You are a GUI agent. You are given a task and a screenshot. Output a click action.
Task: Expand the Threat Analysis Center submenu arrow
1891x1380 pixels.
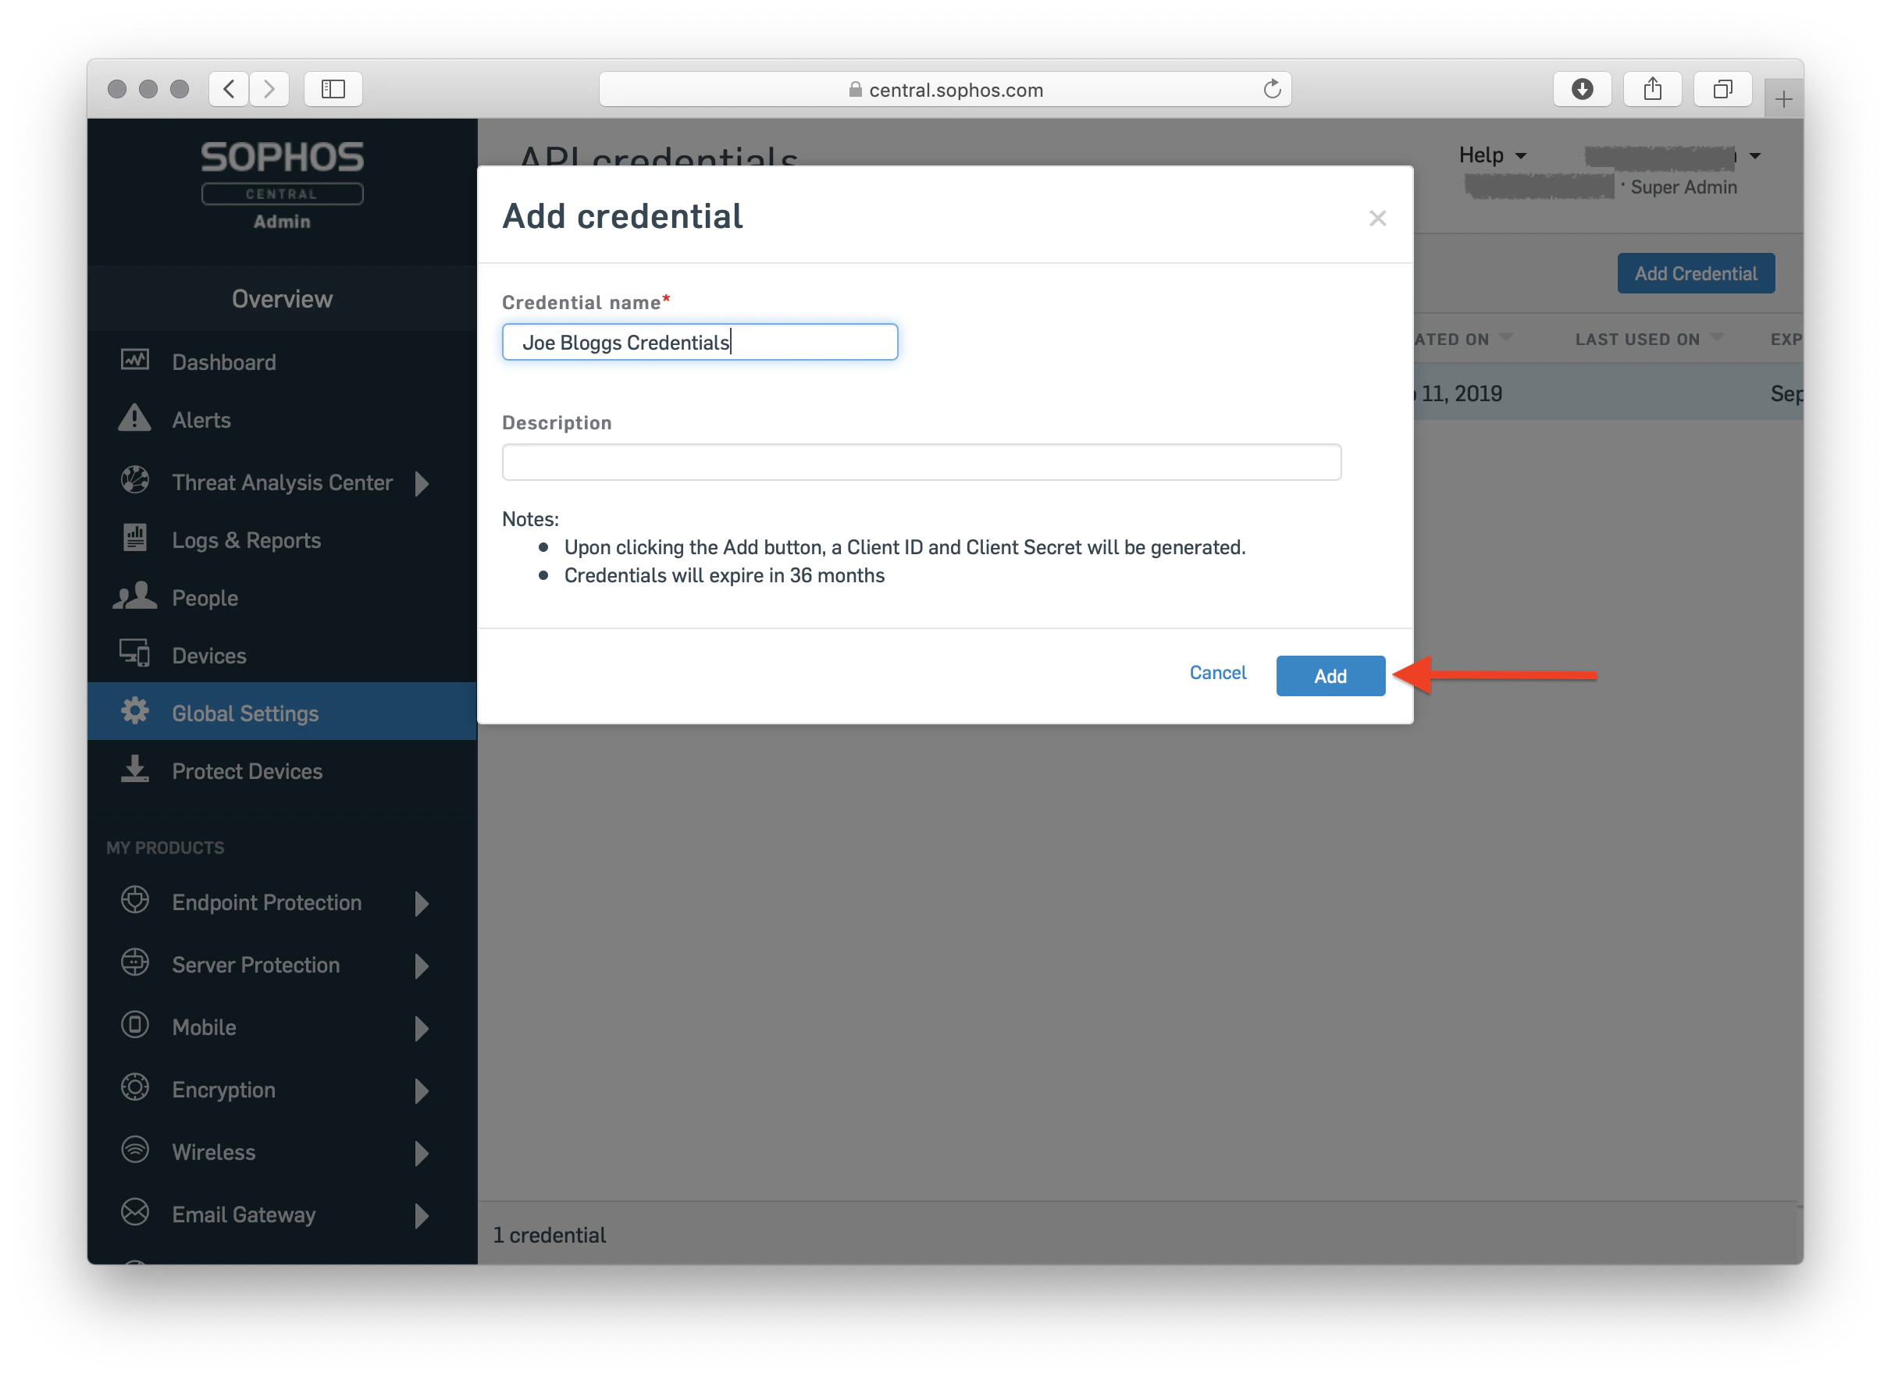point(422,483)
